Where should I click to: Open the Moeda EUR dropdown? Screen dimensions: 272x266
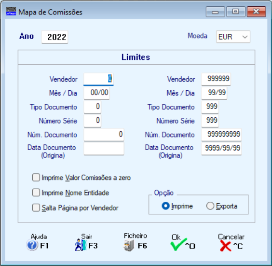(x=233, y=37)
